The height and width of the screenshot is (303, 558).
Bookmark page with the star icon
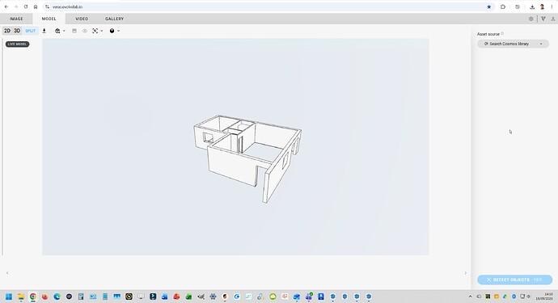click(489, 6)
